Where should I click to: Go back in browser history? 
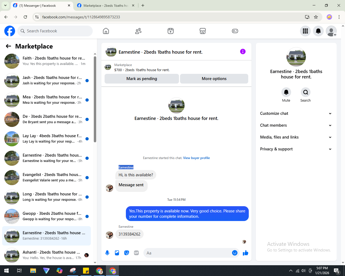6,17
